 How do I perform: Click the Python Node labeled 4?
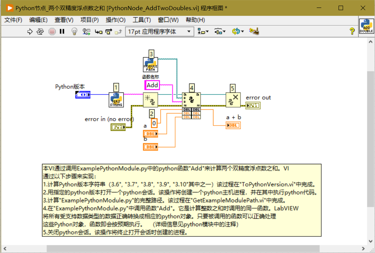pyautogui.click(x=191, y=99)
